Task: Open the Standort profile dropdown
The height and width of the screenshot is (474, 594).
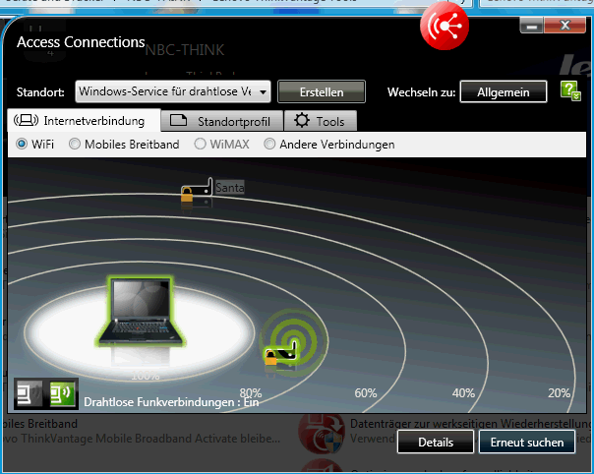Action: 173,91
